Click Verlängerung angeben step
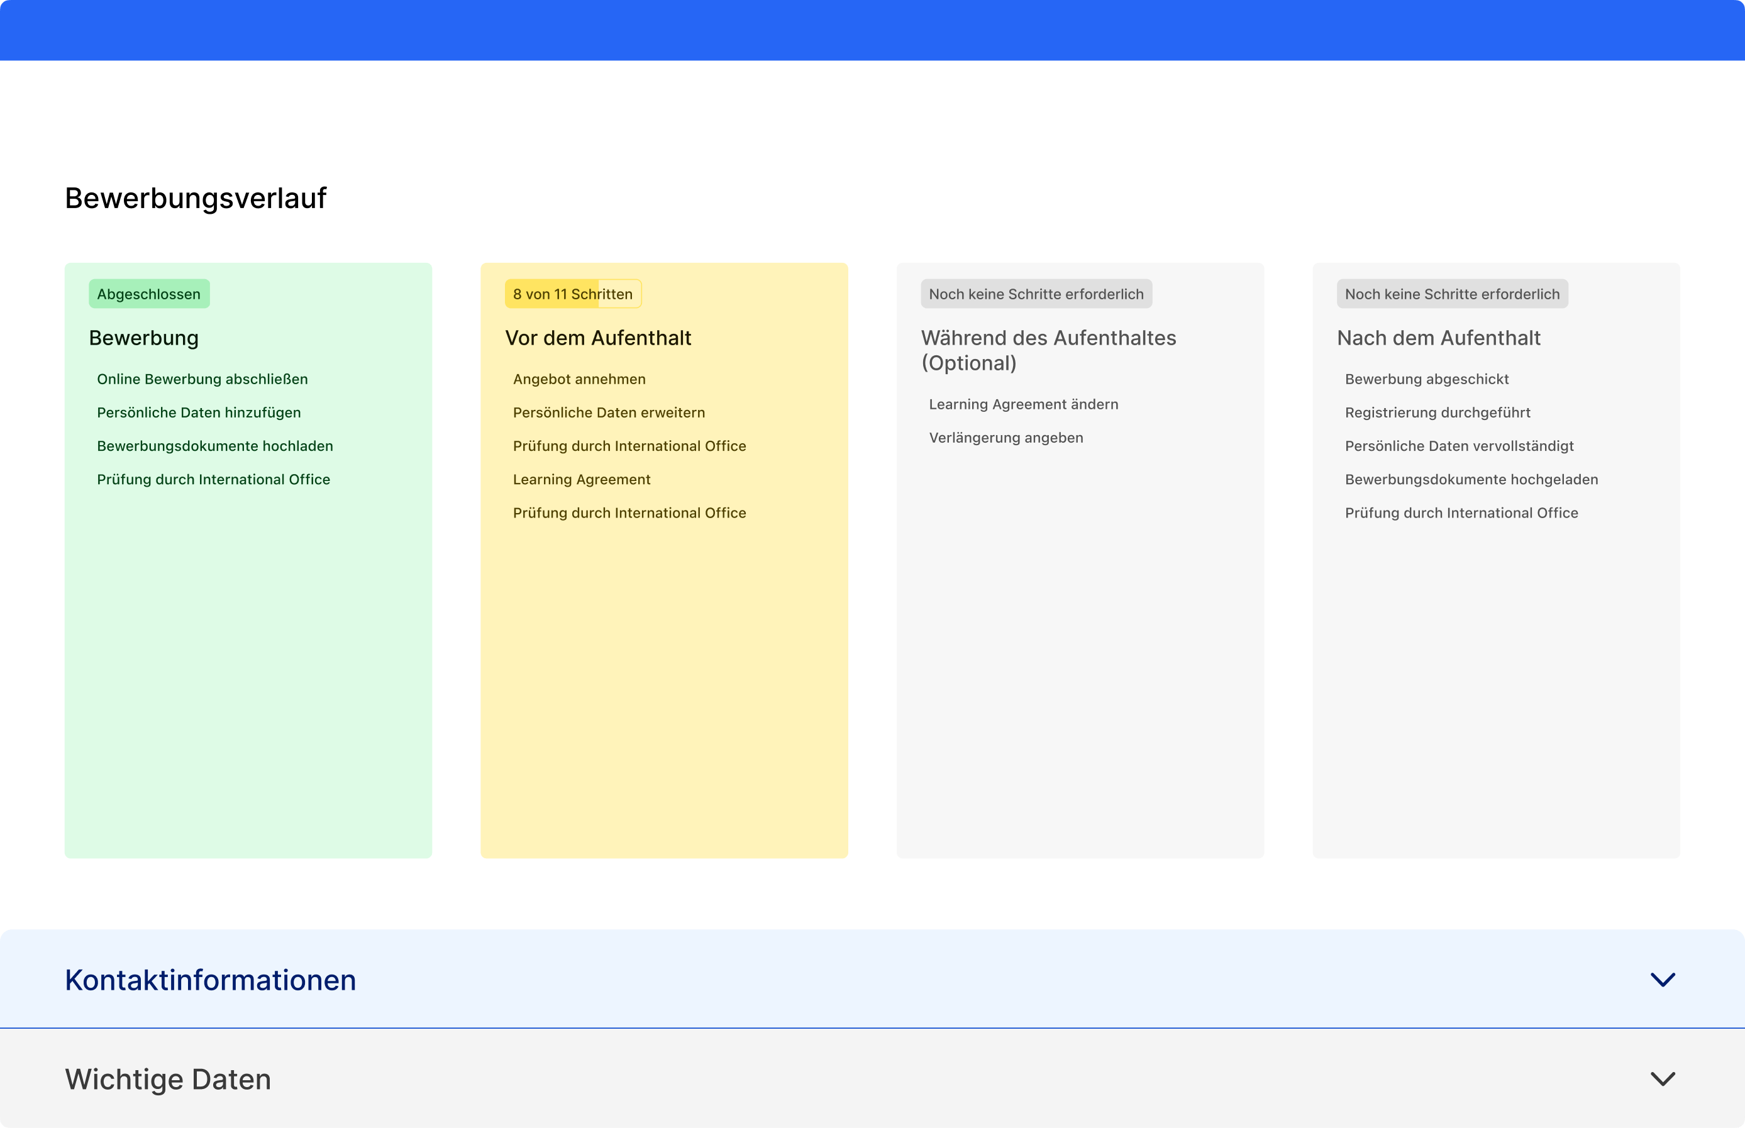Viewport: 1745px width, 1128px height. pyautogui.click(x=1006, y=437)
